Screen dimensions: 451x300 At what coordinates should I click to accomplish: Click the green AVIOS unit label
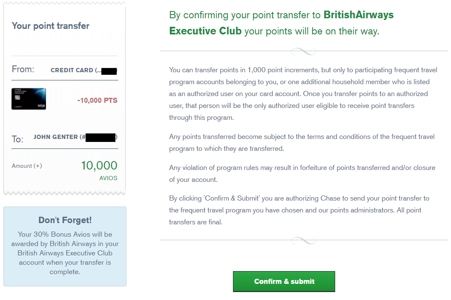pos(108,178)
